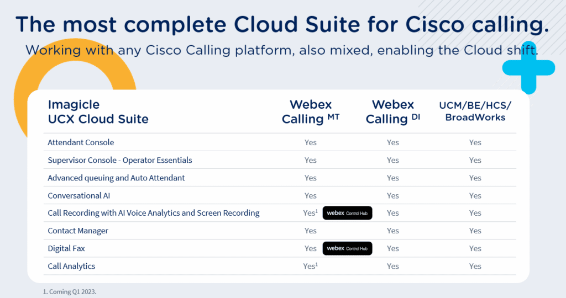Click the Imagicle UCX Cloud Suite heading
The image size is (566, 298).
click(98, 112)
